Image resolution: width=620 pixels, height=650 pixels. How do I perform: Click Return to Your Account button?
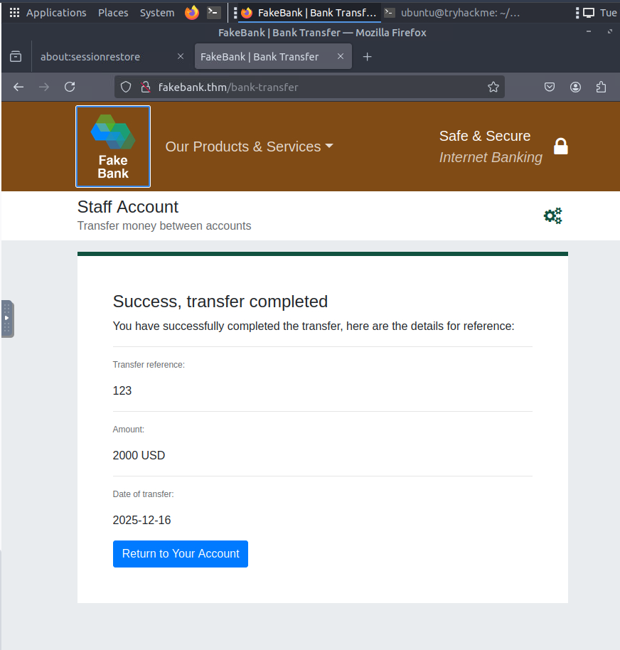(181, 554)
